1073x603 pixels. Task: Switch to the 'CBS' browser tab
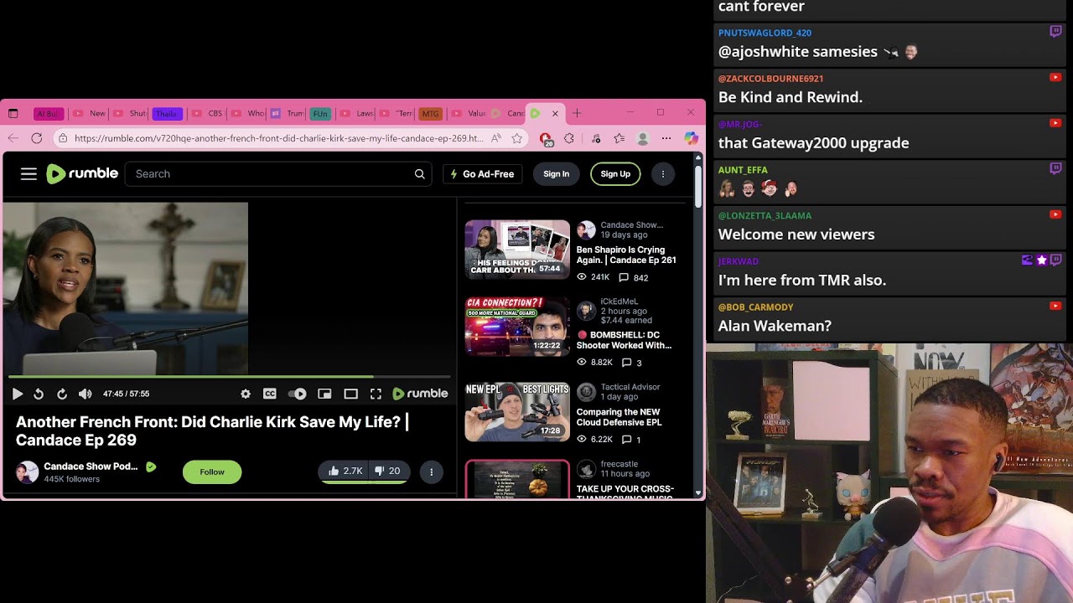208,113
